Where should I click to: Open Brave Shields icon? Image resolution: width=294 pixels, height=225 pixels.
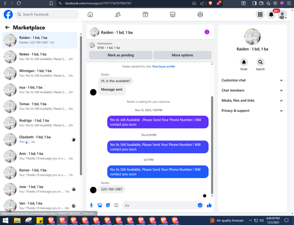click(211, 3)
